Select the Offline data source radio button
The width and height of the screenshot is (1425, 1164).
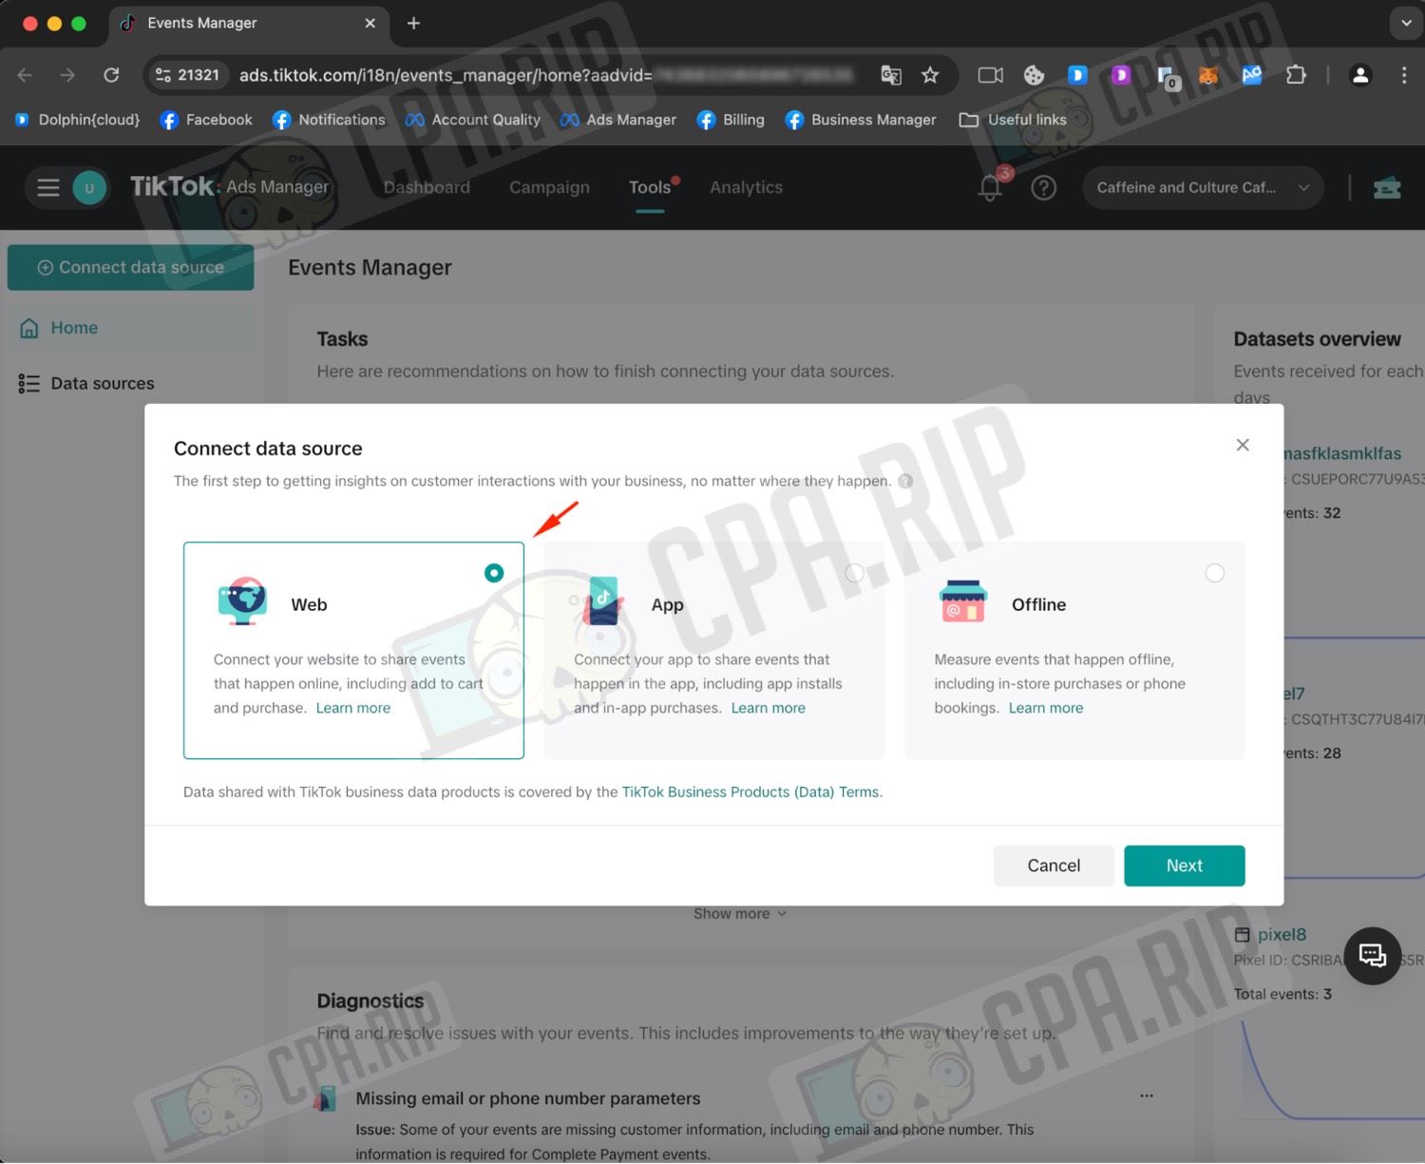[x=1215, y=573]
